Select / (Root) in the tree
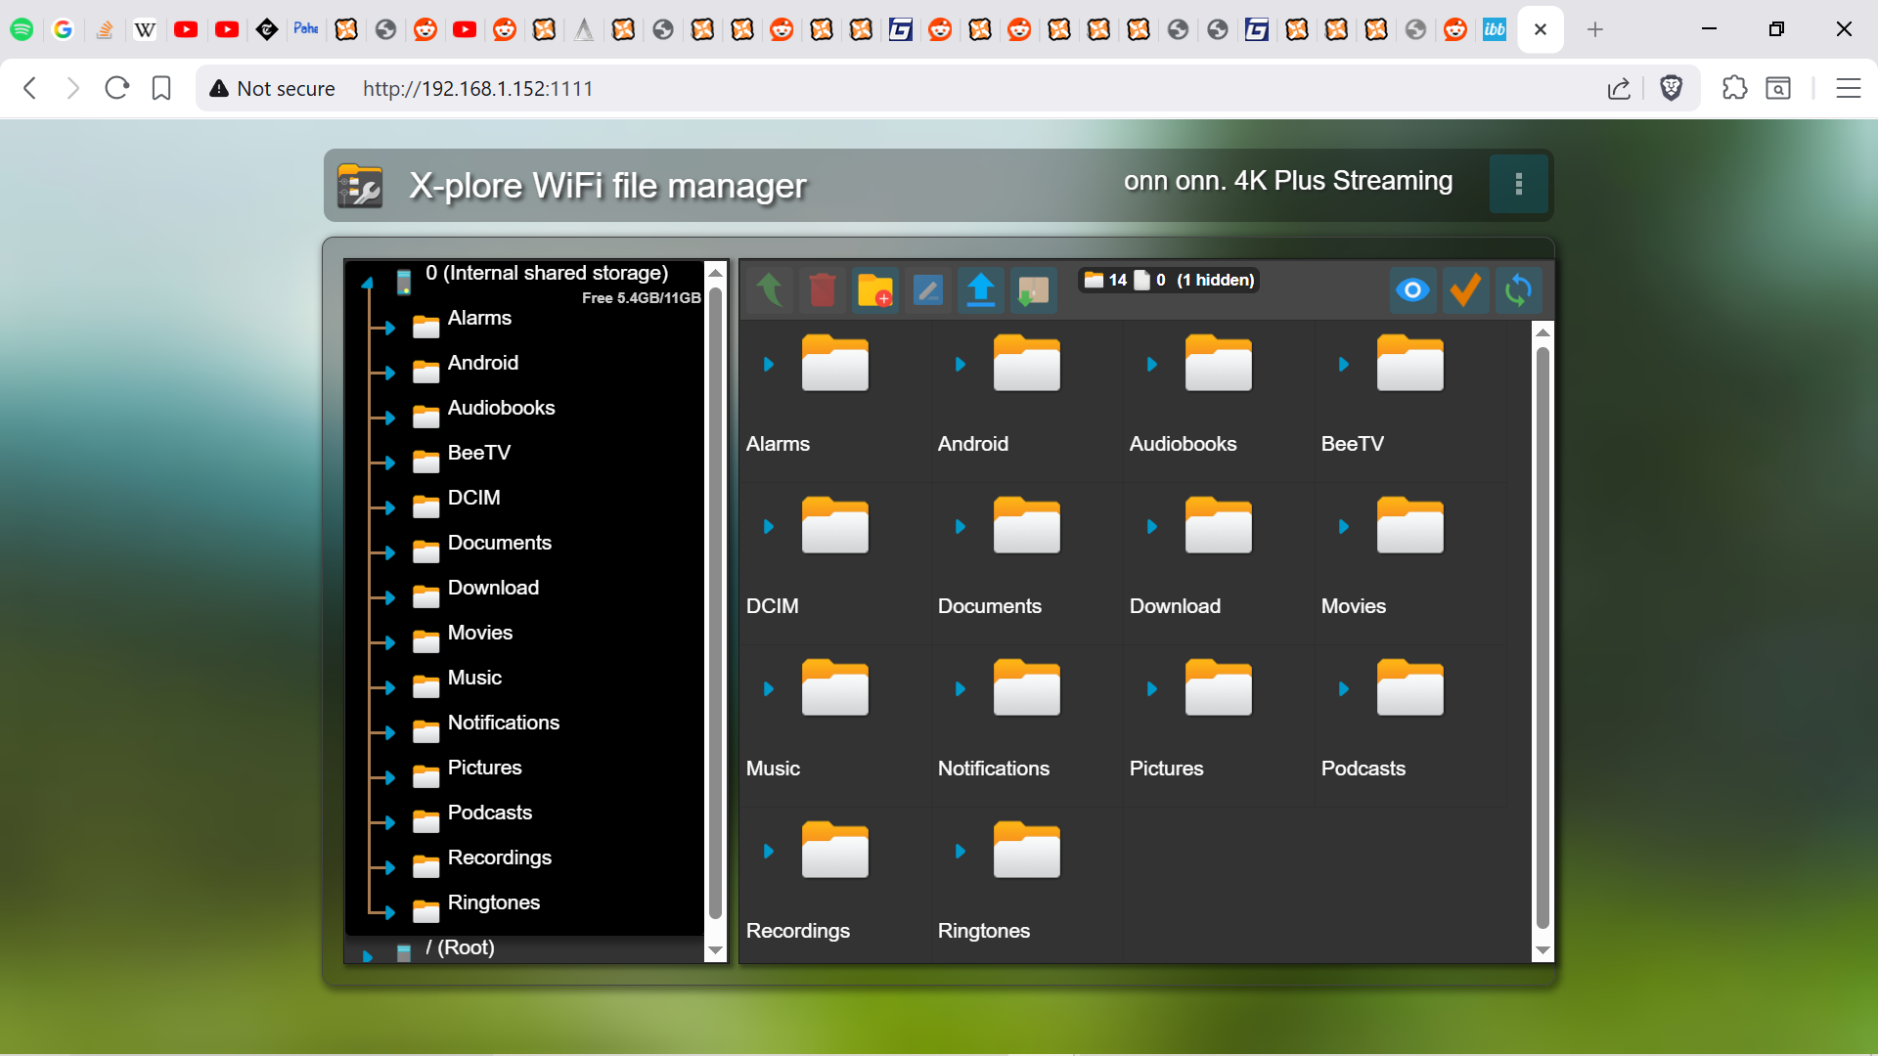Viewport: 1878px width, 1056px height. (x=460, y=947)
